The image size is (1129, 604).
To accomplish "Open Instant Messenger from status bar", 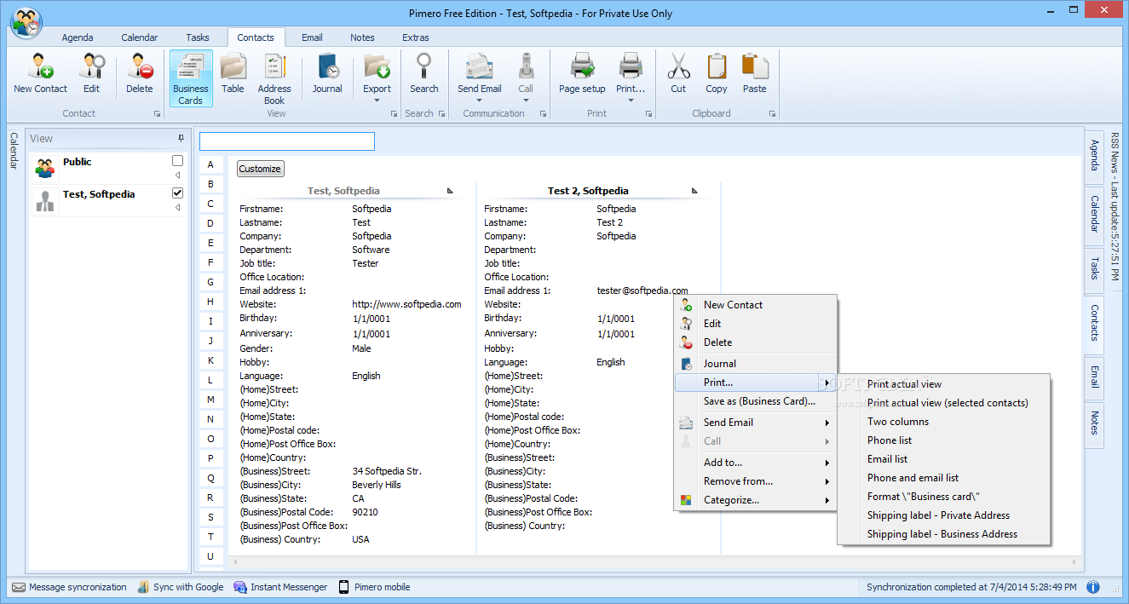I will (280, 587).
